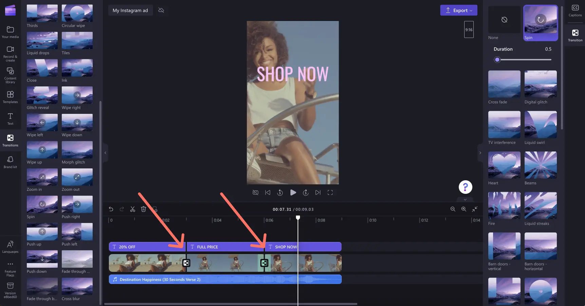Toggle the preview captions off icon
Viewport: 585px width, 306px height.
pos(256,192)
